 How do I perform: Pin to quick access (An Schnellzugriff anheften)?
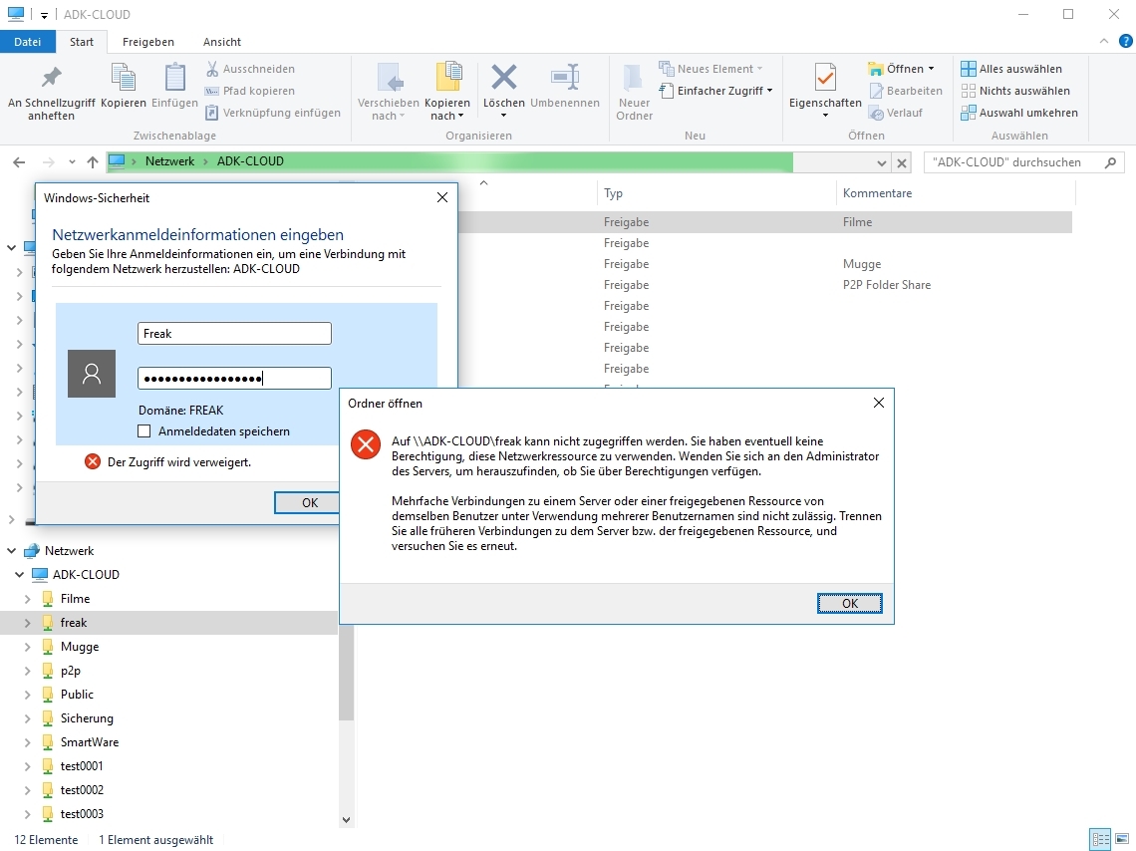click(52, 93)
